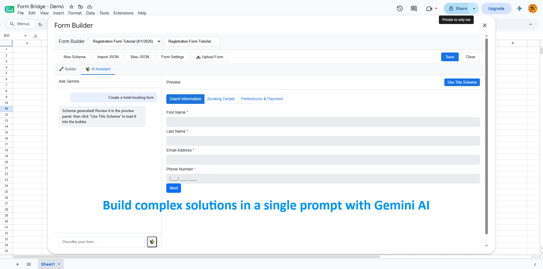Open the Insert menu
The width and height of the screenshot is (543, 269).
59,13
